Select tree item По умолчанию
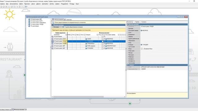 pyautogui.click(x=35, y=26)
